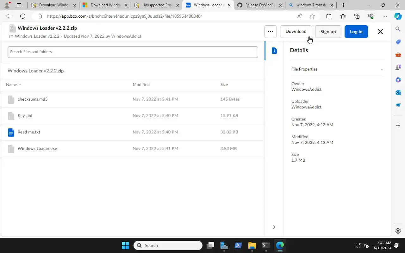Sort by the Modified column header
The image size is (405, 253).
141,84
